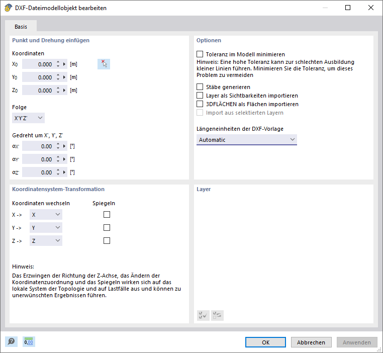The image size is (383, 353).
Task: Click the αZ' spinner control
Action: point(58,172)
